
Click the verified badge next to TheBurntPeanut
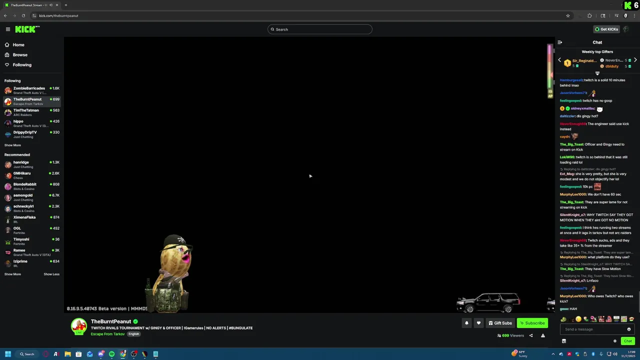pos(135,321)
